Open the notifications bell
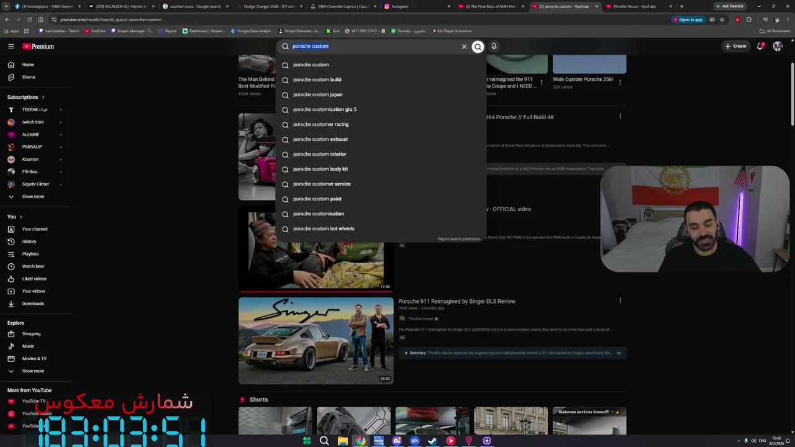The image size is (795, 447). 760,46
